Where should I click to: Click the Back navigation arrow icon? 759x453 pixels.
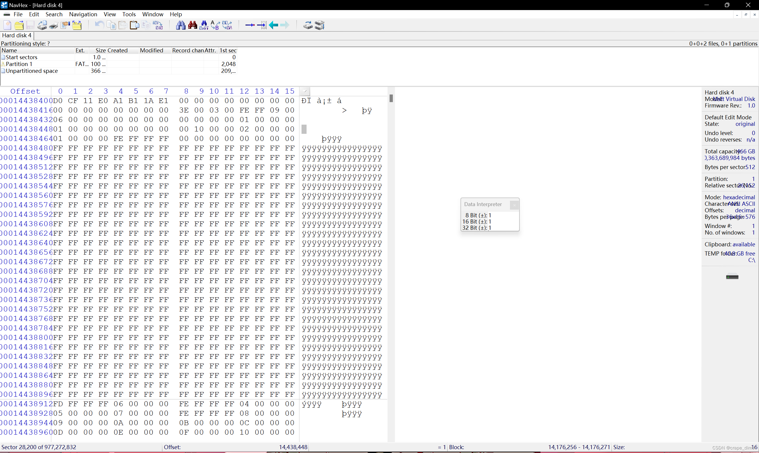(274, 25)
